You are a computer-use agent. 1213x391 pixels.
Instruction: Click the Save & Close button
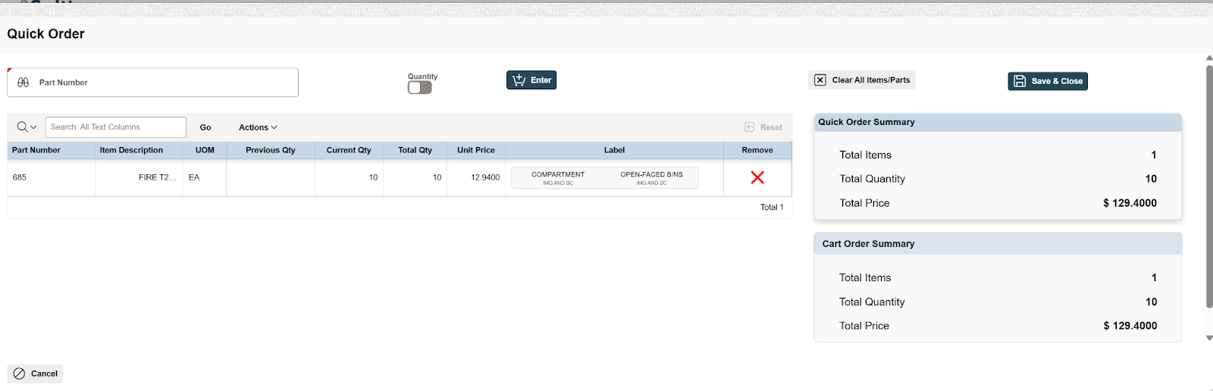click(x=1048, y=81)
